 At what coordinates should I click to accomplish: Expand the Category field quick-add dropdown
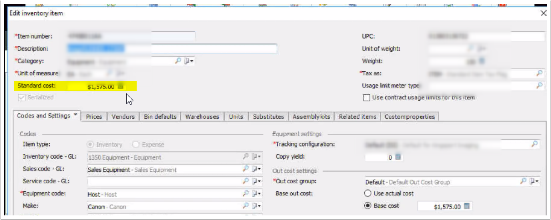point(189,61)
